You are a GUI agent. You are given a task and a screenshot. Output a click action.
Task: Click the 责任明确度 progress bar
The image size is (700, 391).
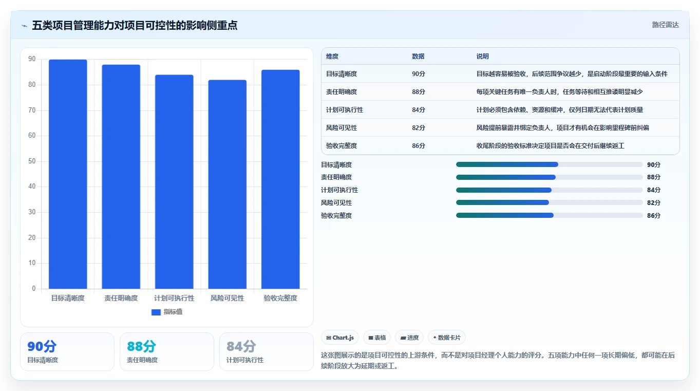point(550,177)
